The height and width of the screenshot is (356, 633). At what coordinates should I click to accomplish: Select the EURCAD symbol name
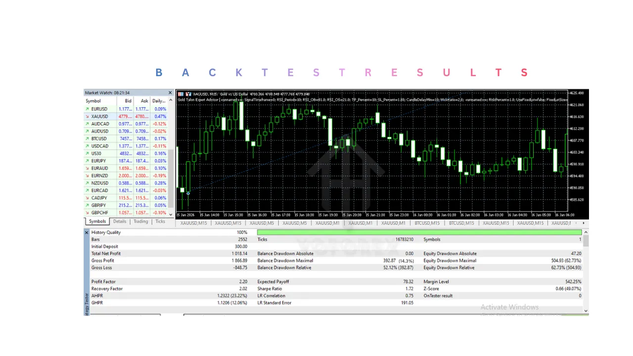point(100,190)
